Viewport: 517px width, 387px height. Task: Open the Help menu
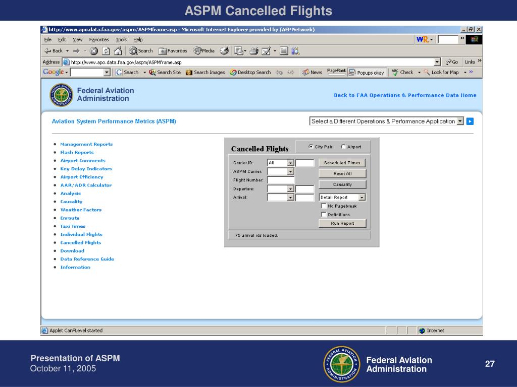[138, 39]
